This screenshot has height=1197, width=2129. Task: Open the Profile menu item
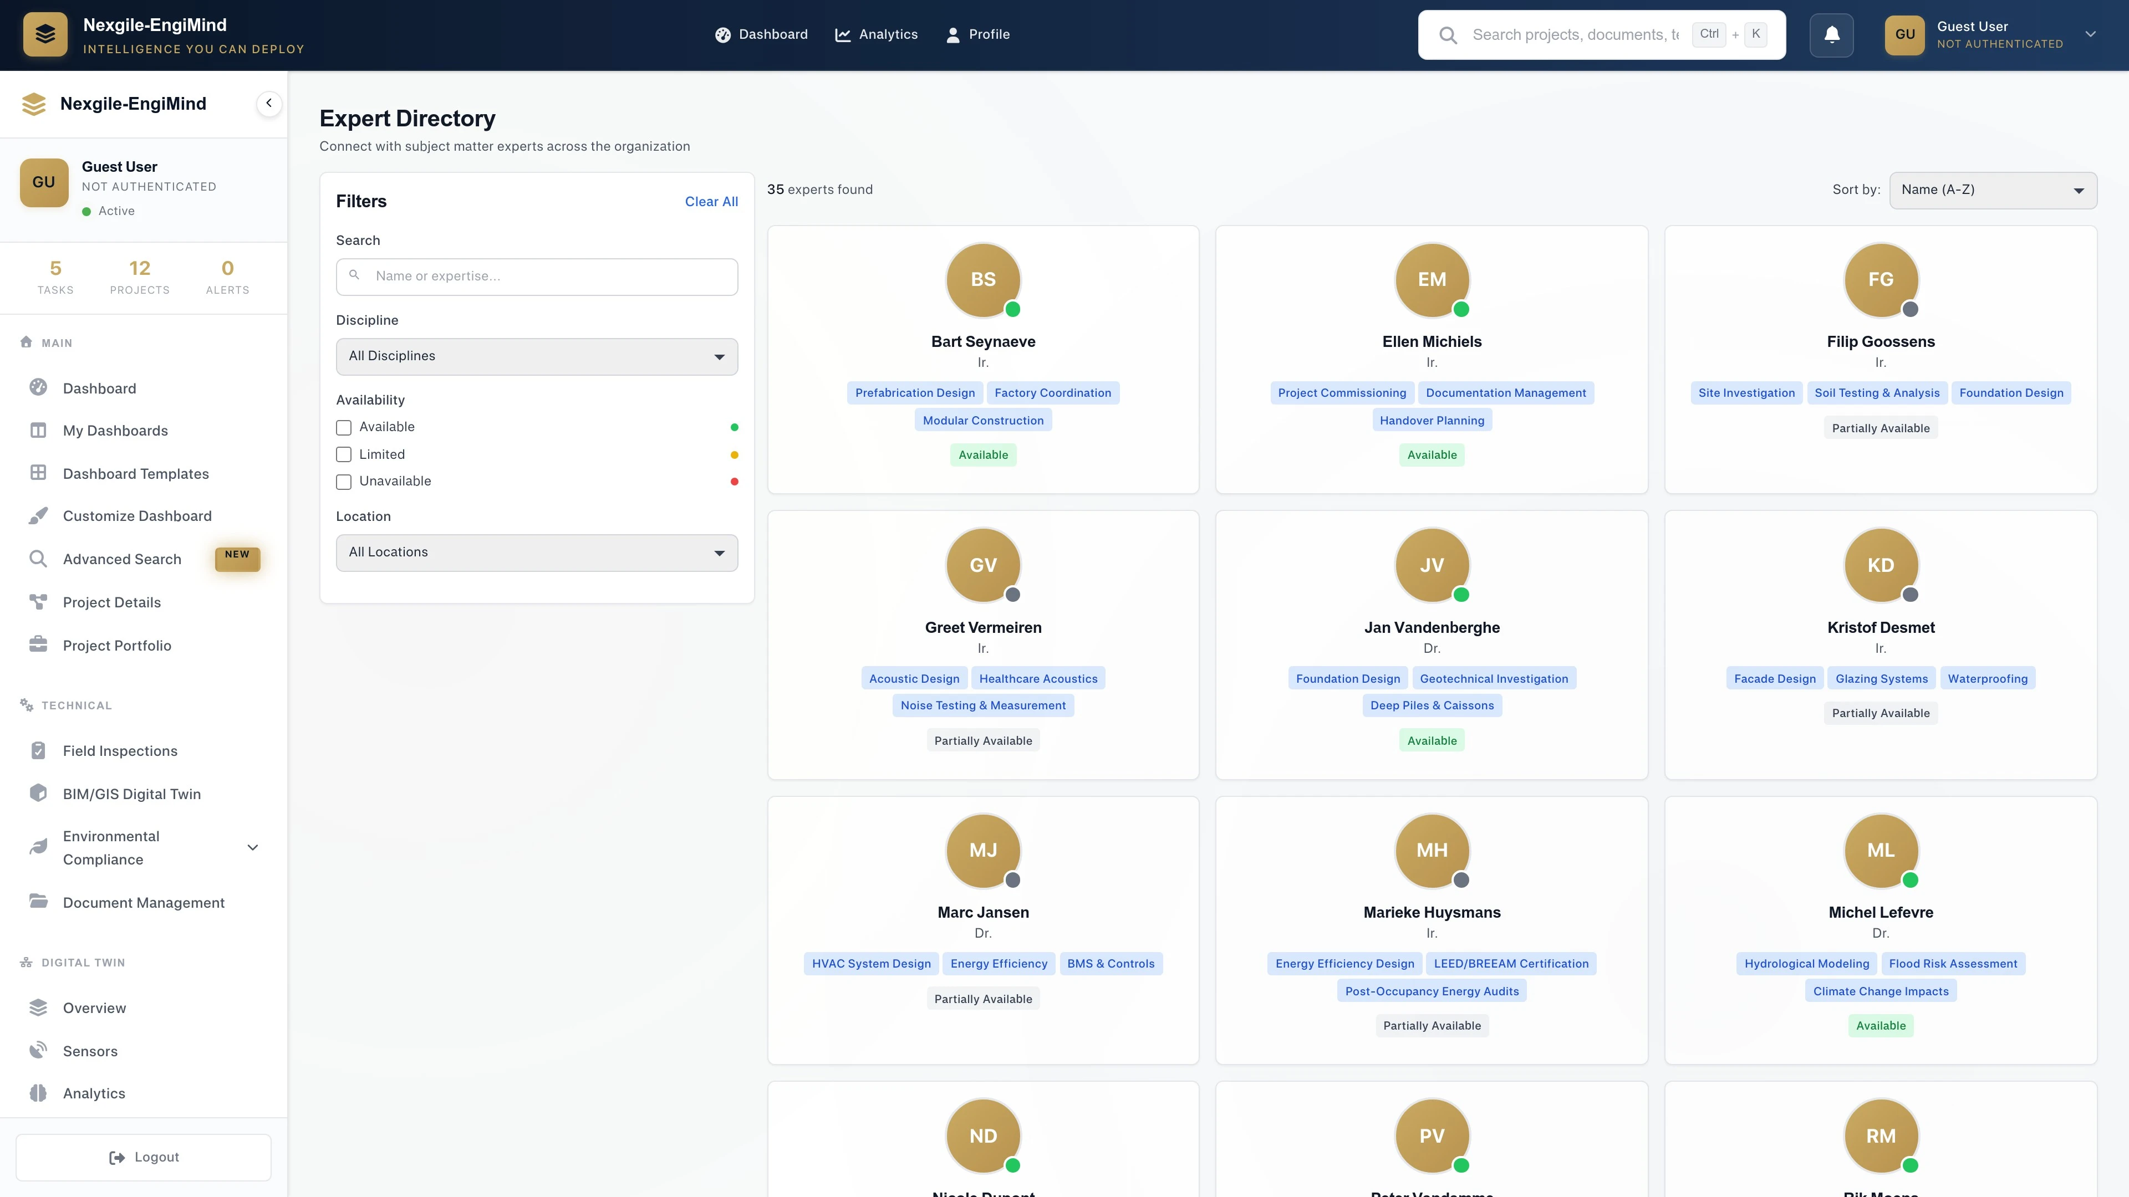point(977,35)
